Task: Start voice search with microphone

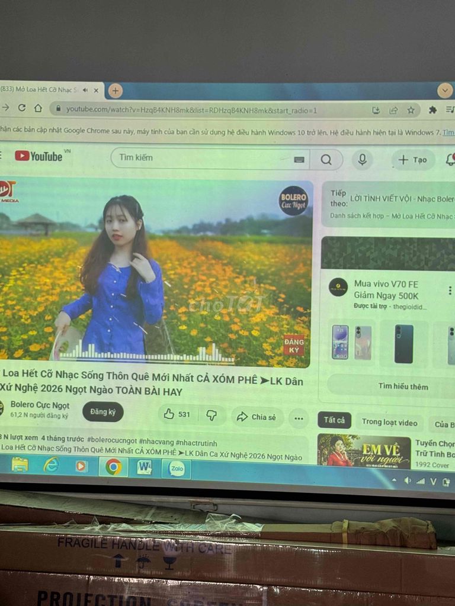Action: (x=362, y=160)
